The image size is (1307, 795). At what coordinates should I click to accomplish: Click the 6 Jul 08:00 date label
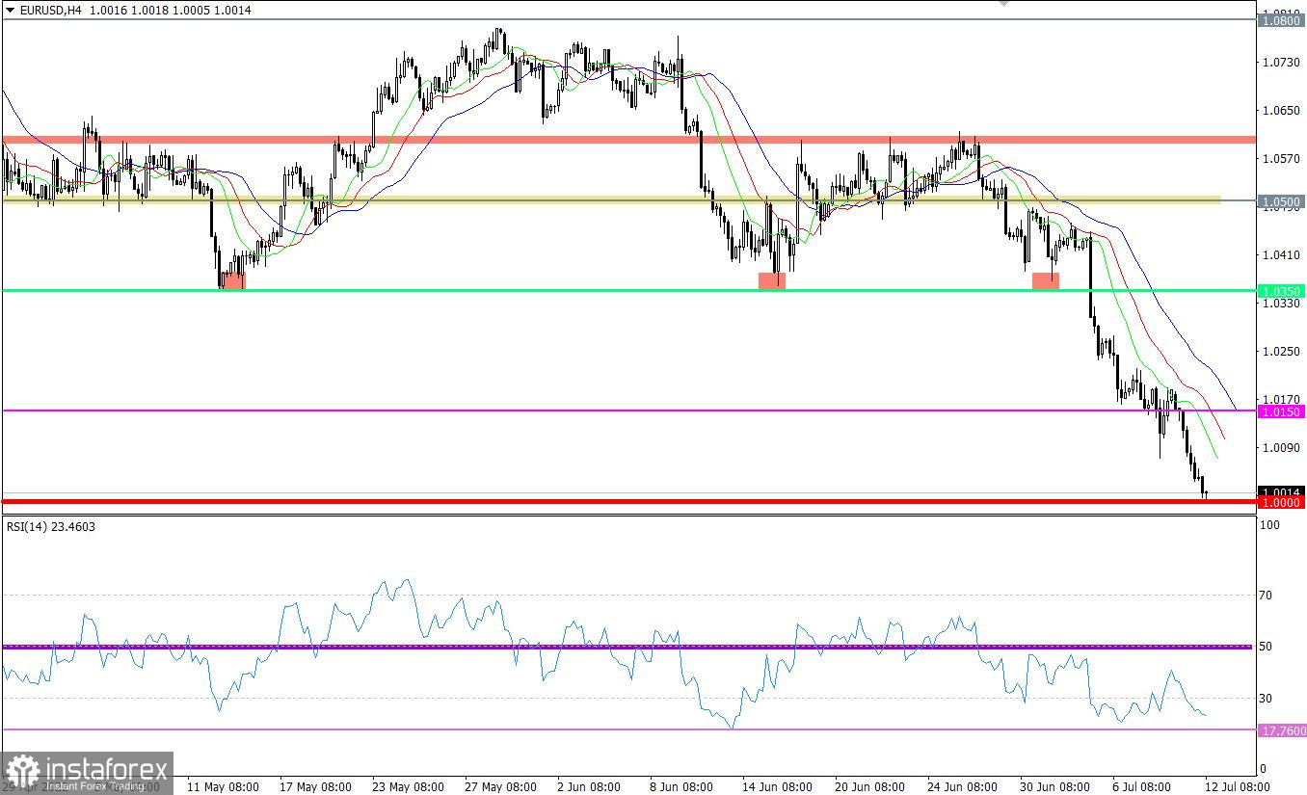pos(1142,786)
